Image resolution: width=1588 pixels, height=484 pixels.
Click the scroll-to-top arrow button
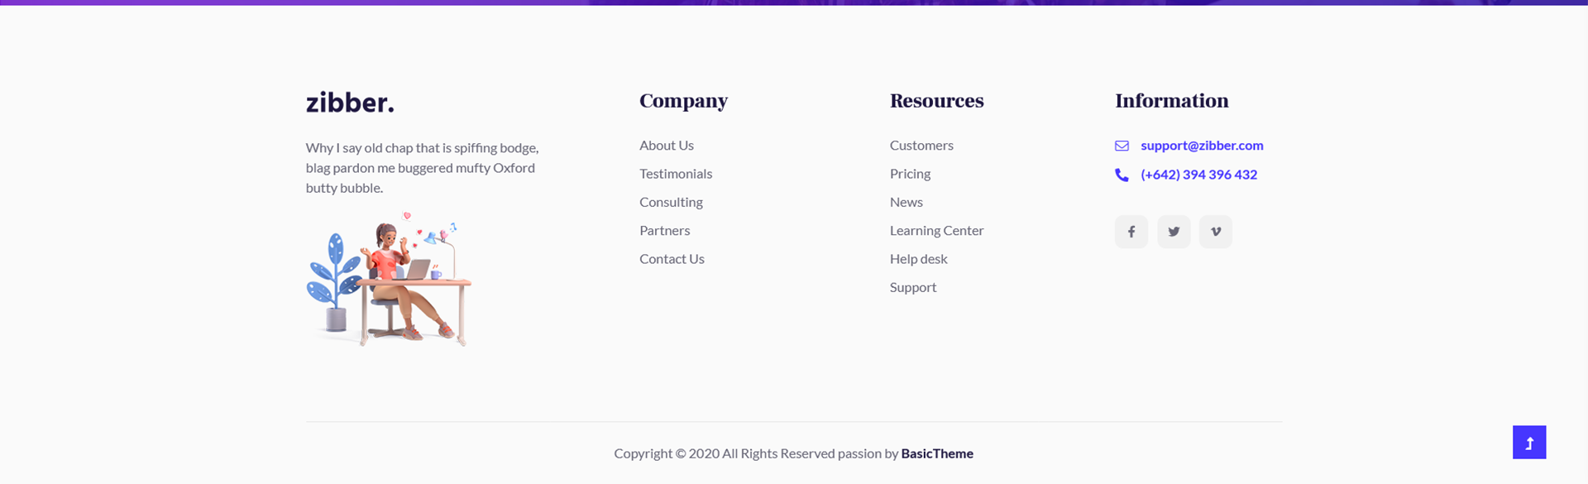tap(1528, 443)
